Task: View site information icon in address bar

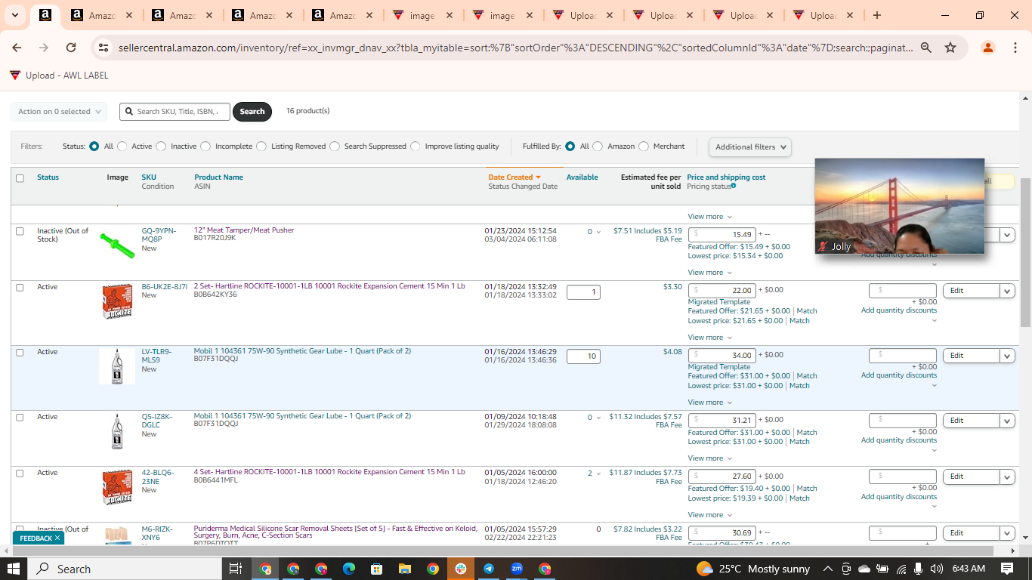Action: (x=104, y=48)
